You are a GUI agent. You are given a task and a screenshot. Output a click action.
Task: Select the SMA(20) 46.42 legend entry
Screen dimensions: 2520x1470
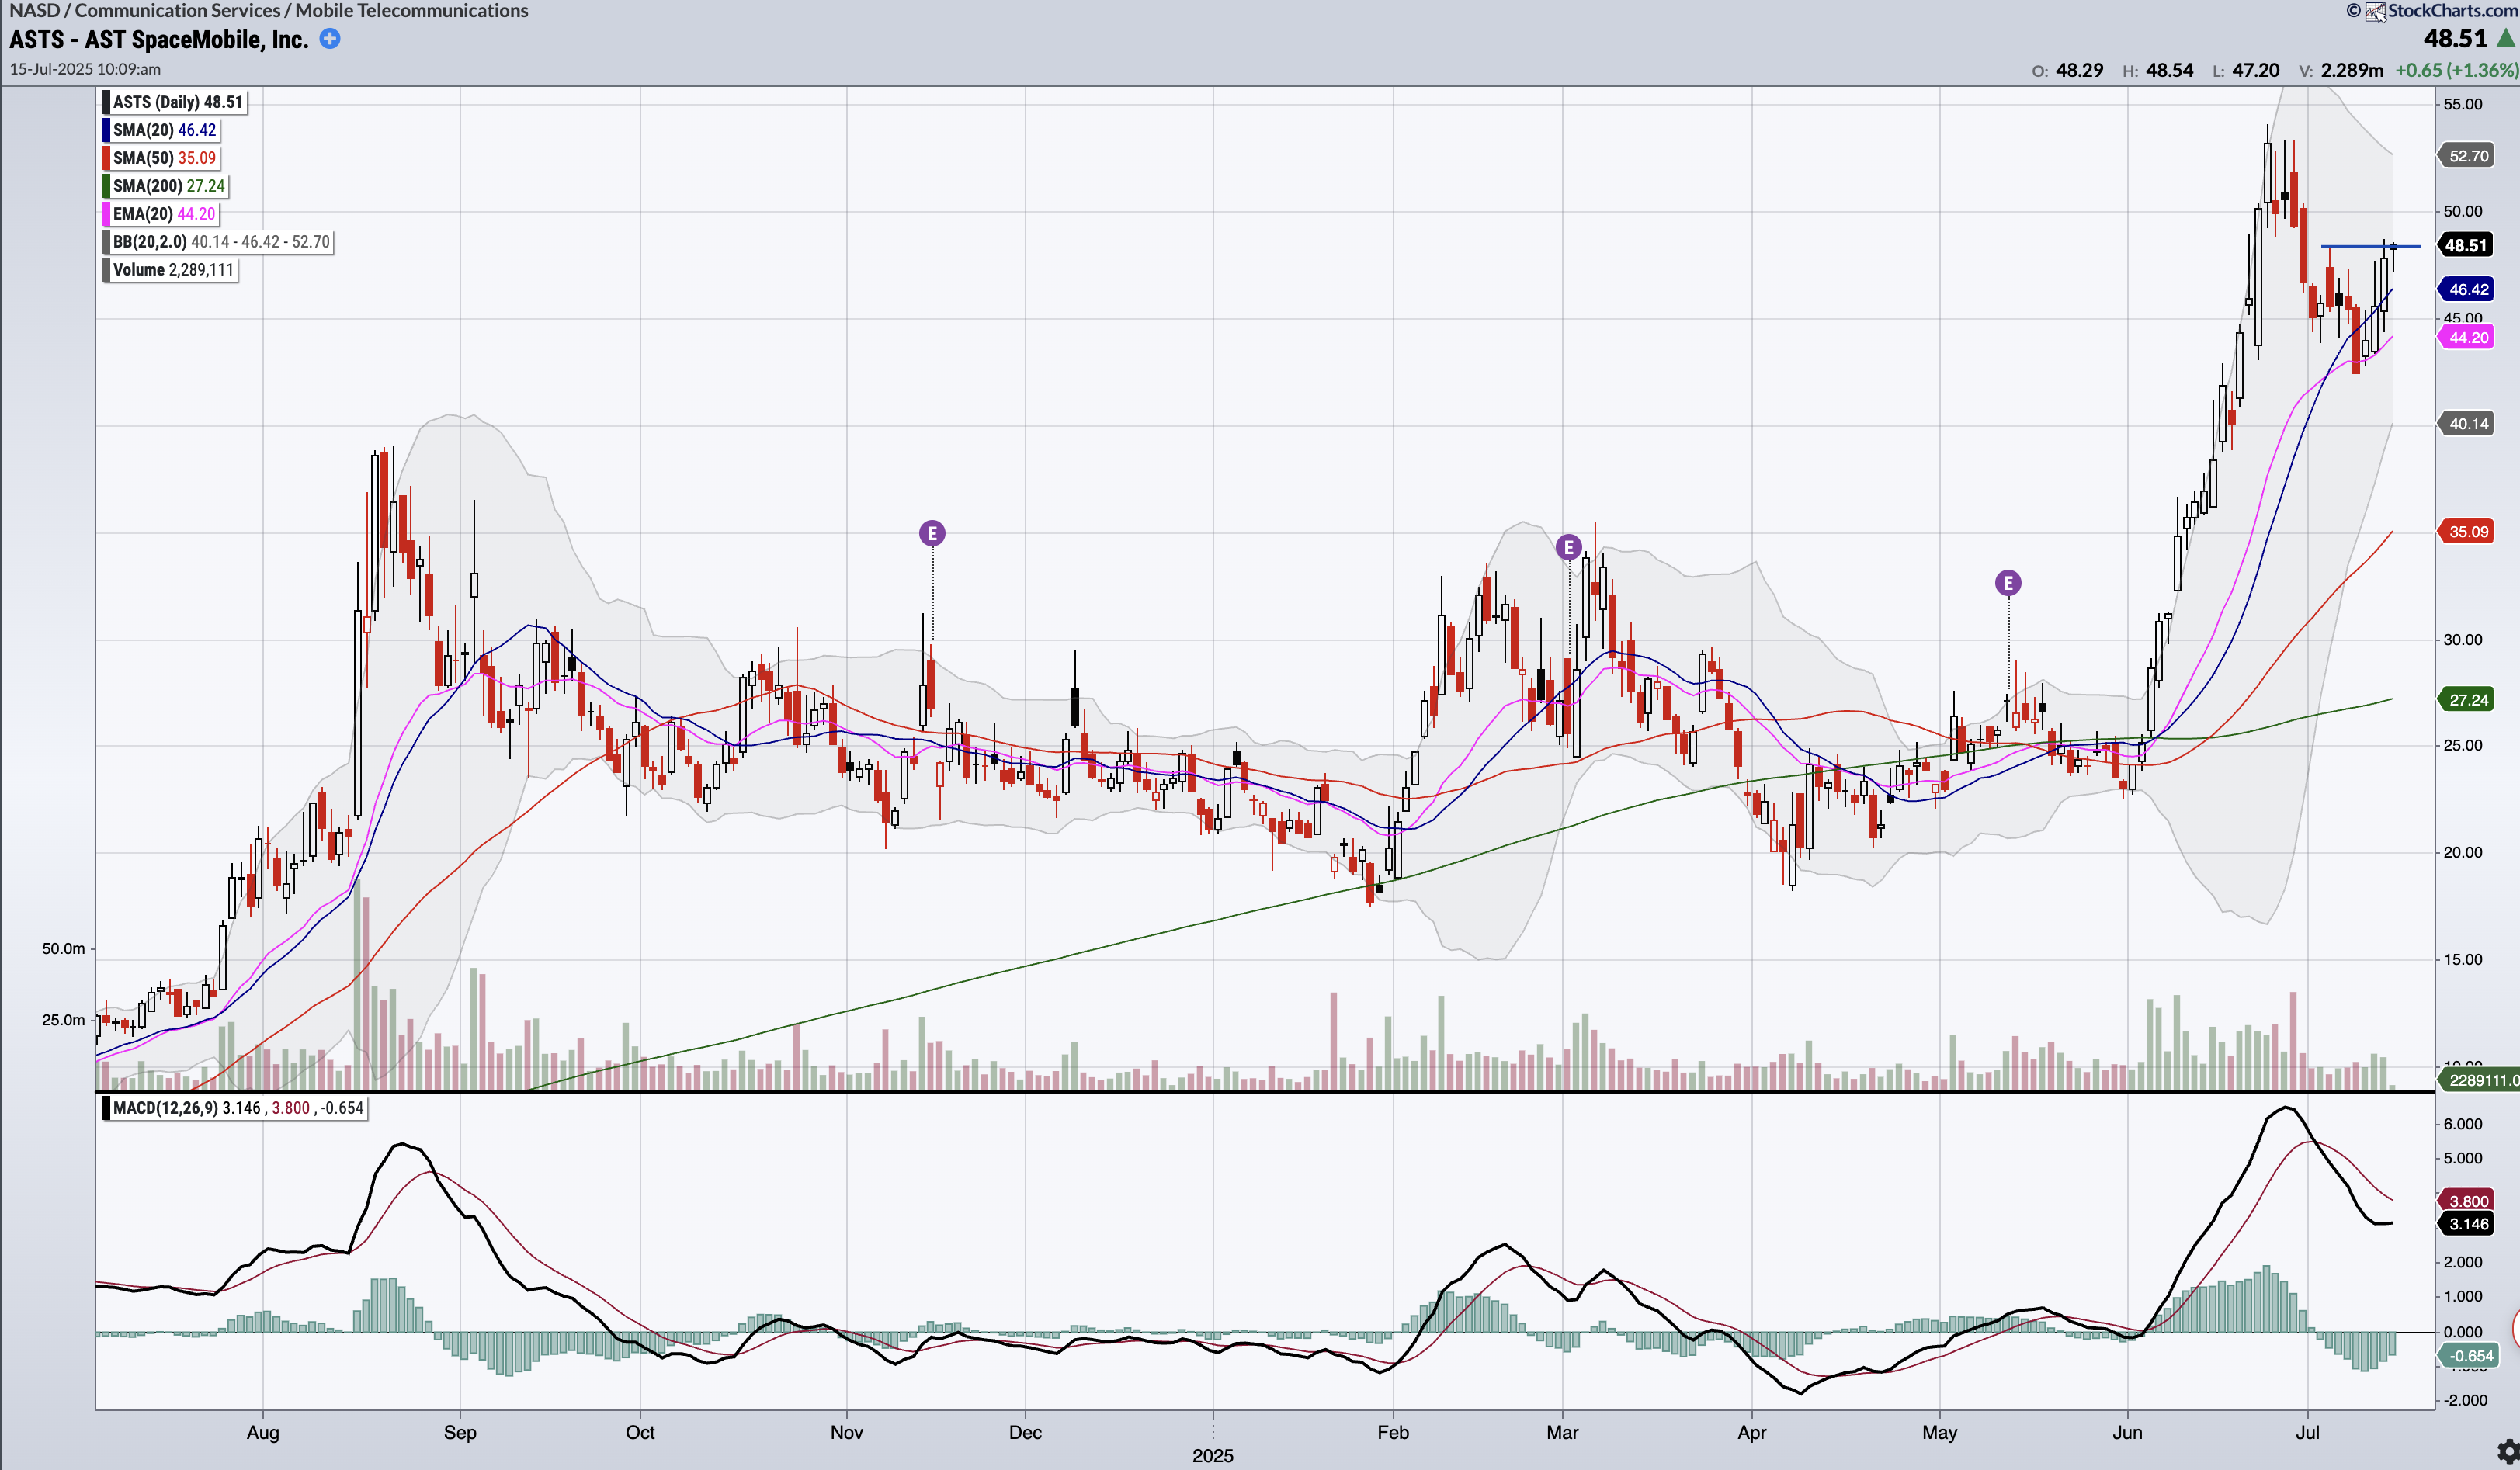(162, 130)
